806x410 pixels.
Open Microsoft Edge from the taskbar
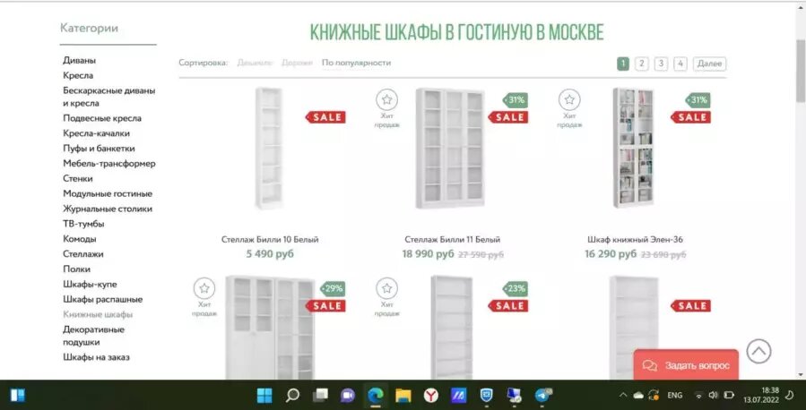tap(376, 395)
